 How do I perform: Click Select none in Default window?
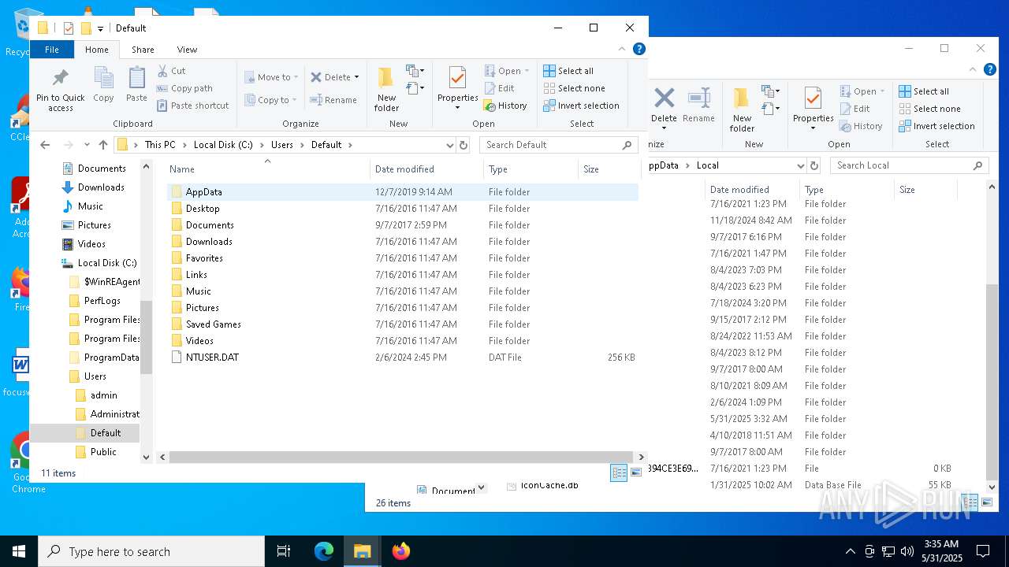(574, 88)
